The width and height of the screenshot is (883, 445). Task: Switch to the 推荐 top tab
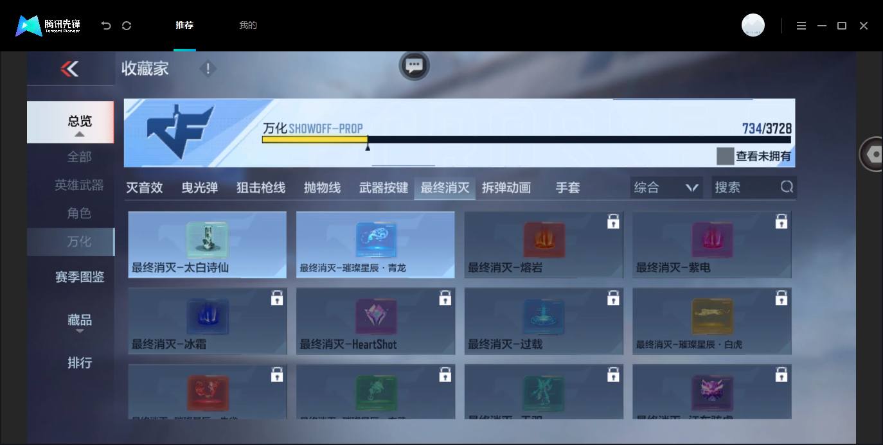point(184,26)
